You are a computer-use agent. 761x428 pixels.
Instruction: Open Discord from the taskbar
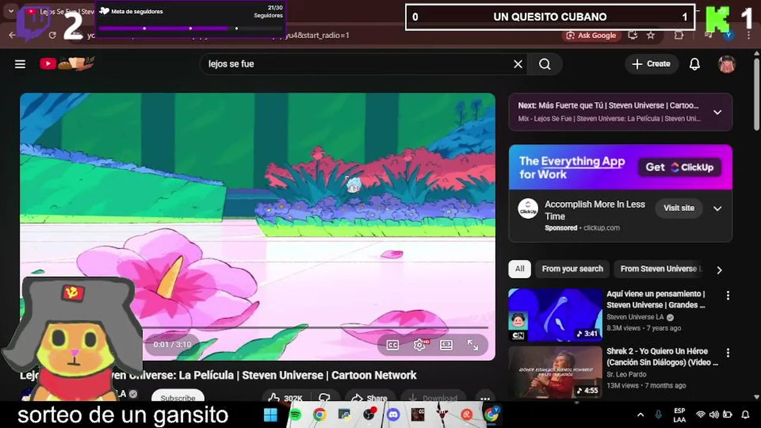(x=393, y=414)
